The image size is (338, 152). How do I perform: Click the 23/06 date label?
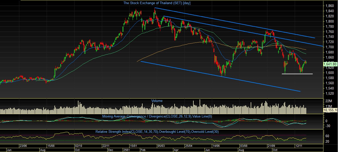[x=24, y=146]
